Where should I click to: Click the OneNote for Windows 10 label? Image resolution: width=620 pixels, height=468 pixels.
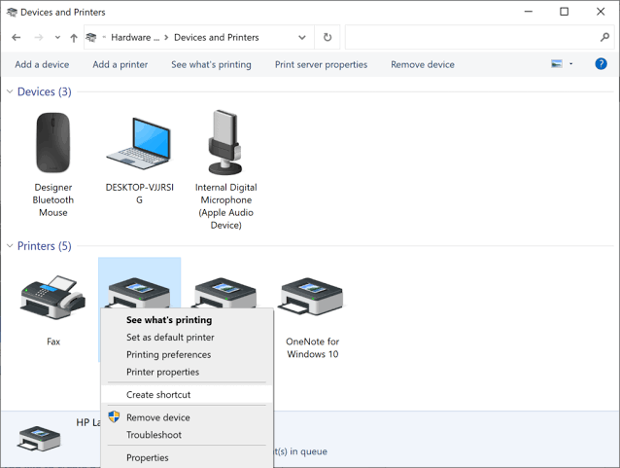312,347
